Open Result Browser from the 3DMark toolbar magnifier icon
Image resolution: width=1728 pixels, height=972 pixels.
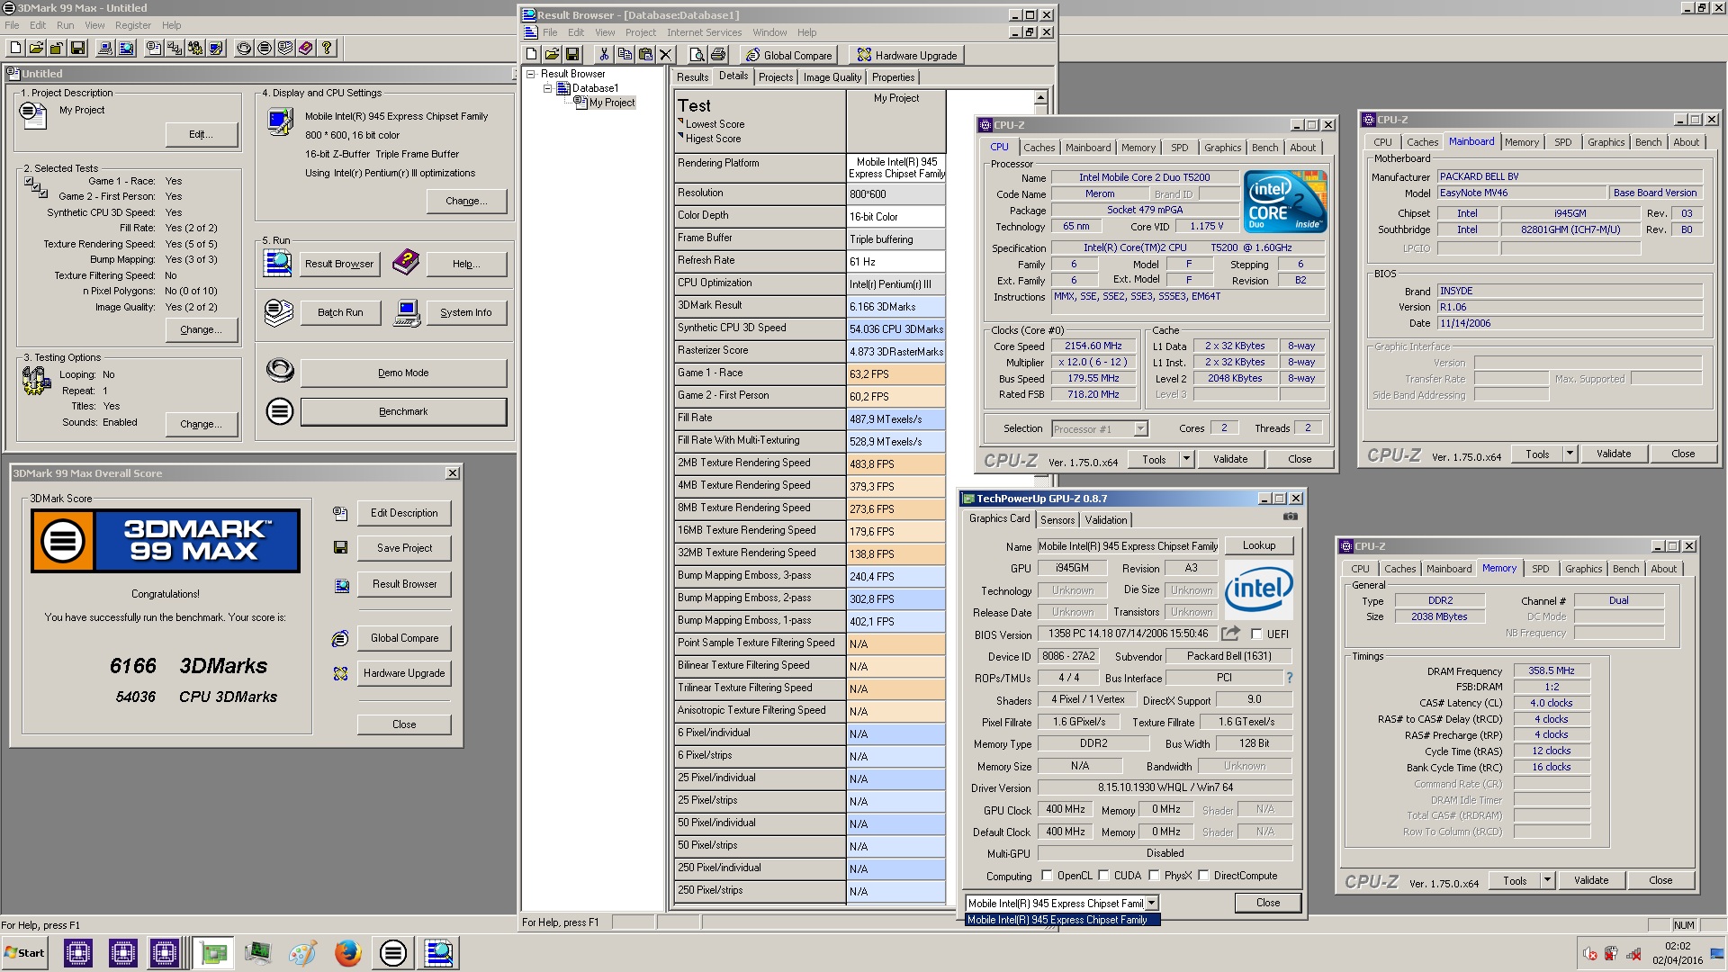click(x=126, y=48)
